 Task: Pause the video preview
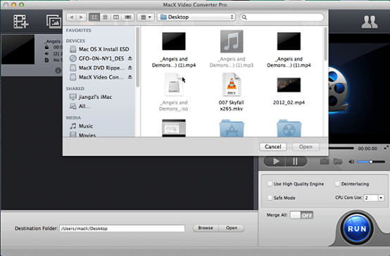pyautogui.click(x=296, y=162)
